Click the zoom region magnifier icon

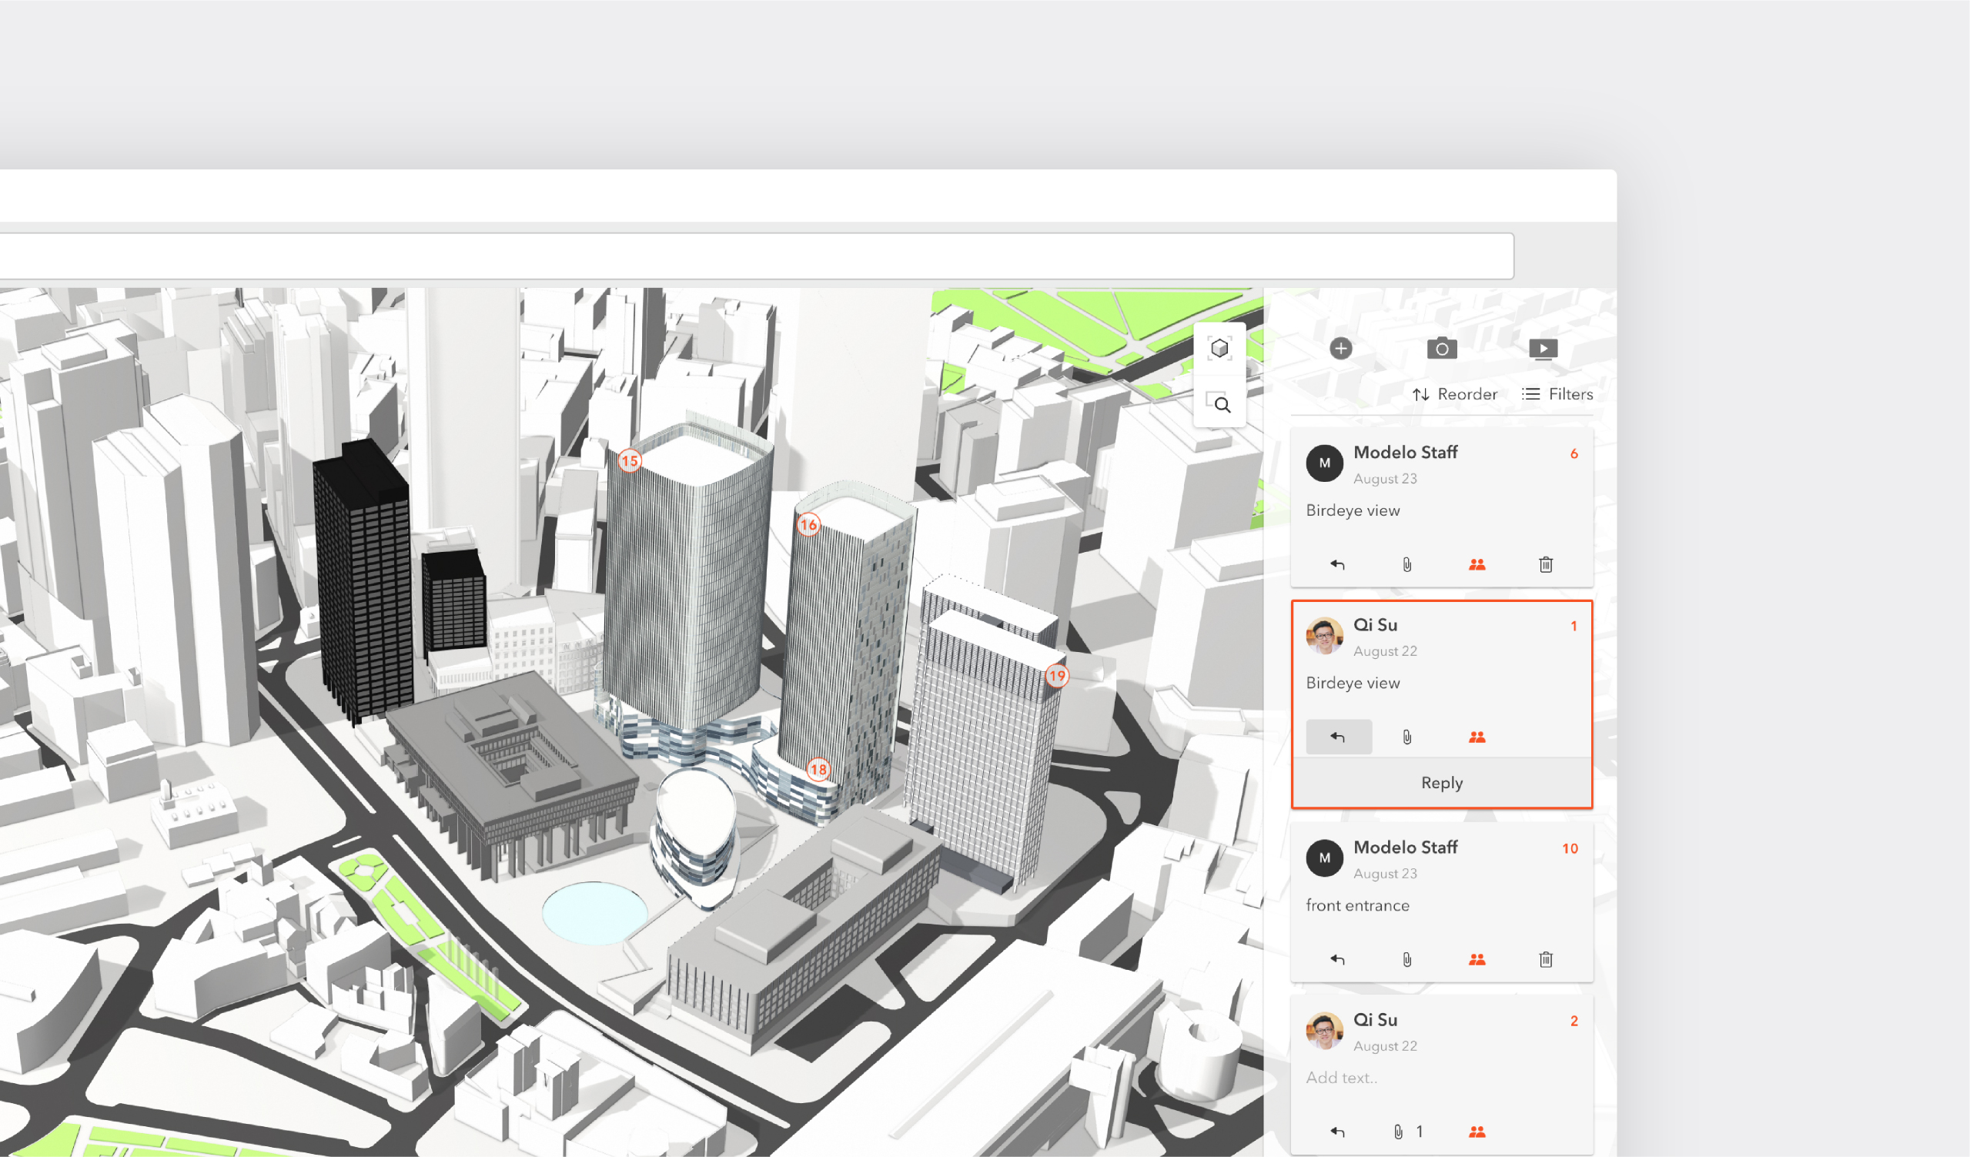[1219, 403]
